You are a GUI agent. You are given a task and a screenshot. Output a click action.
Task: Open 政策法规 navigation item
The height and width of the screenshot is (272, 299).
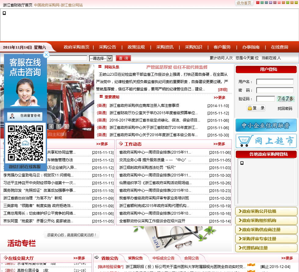tap(136, 47)
